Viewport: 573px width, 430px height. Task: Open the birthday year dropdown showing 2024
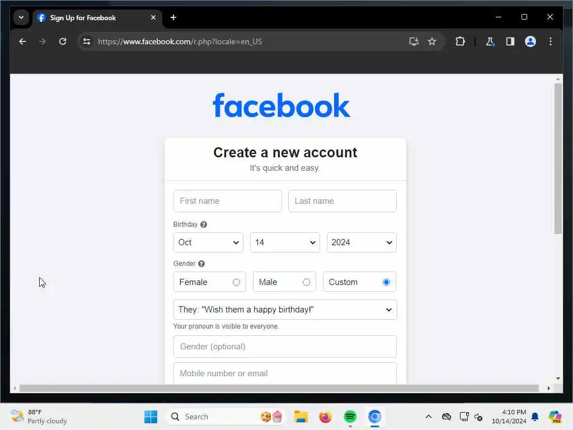362,242
